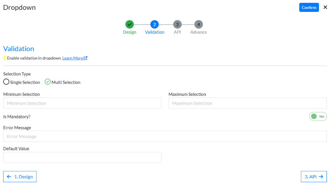
Task: Click the lightbulb hint icon
Action: [x=5, y=58]
